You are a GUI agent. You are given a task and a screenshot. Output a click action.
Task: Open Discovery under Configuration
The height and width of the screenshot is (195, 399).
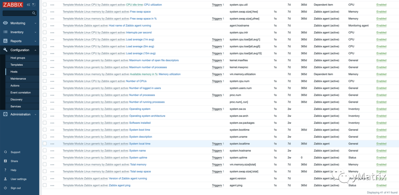coord(16,99)
